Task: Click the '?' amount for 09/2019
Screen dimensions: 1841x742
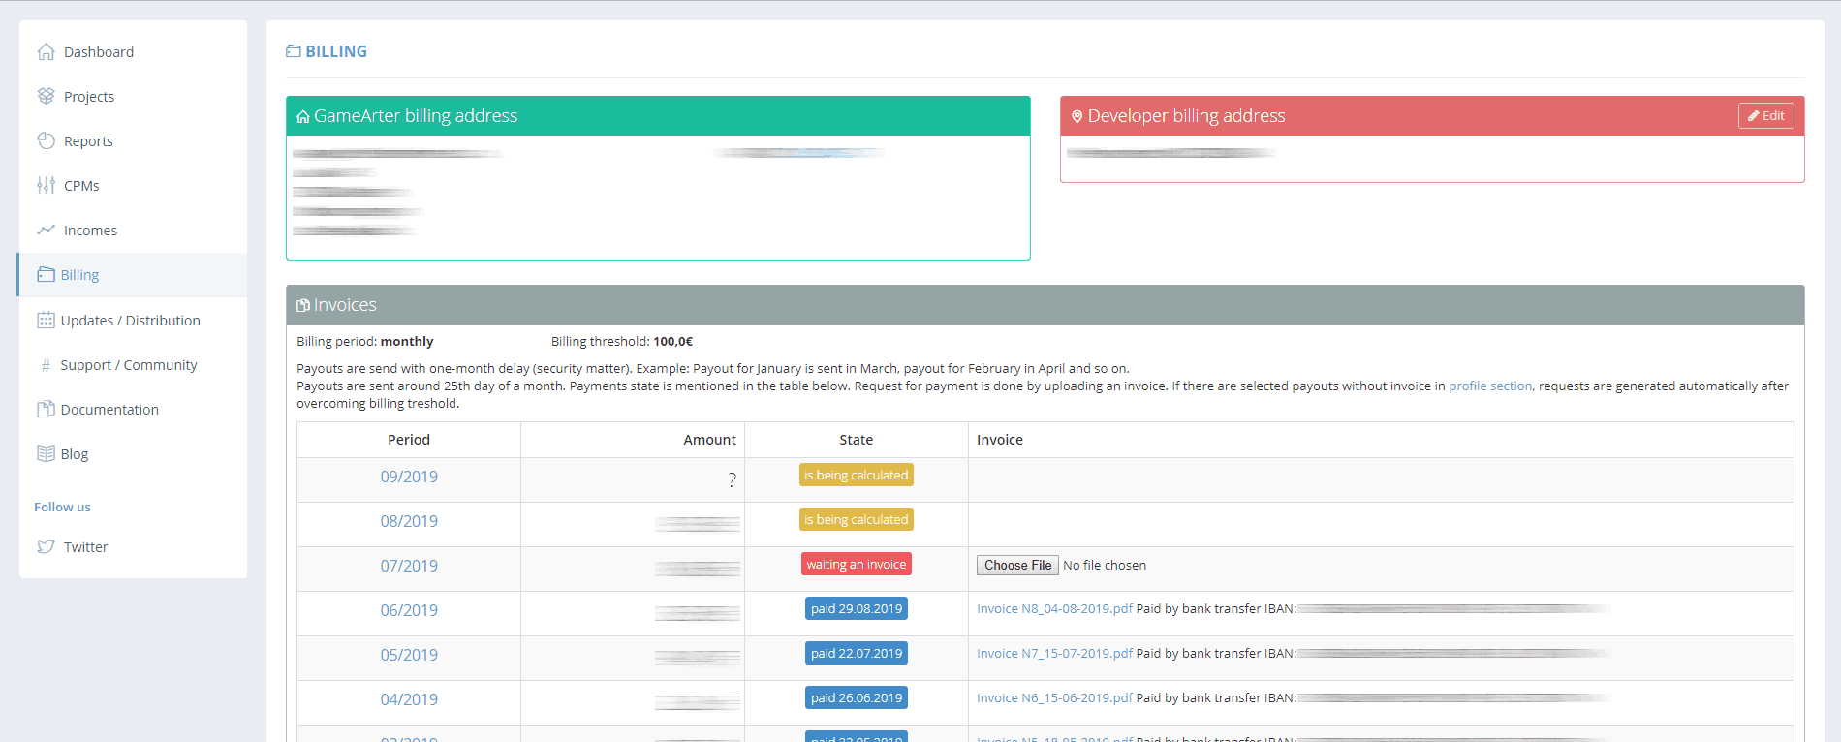Action: 732,479
